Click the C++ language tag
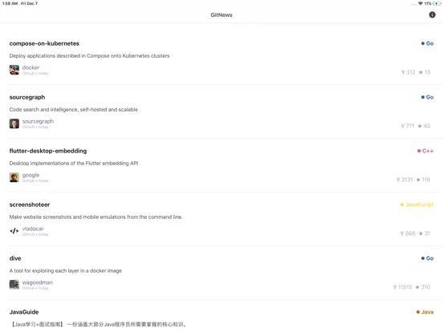The width and height of the screenshot is (443, 332). (x=425, y=151)
